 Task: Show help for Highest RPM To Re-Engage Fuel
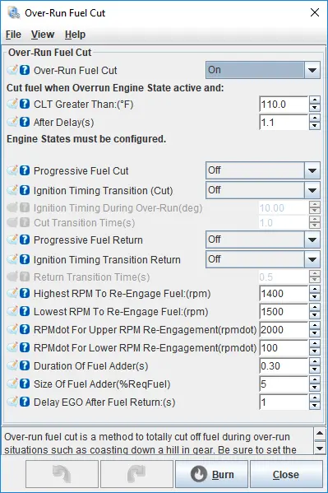pyautogui.click(x=25, y=293)
